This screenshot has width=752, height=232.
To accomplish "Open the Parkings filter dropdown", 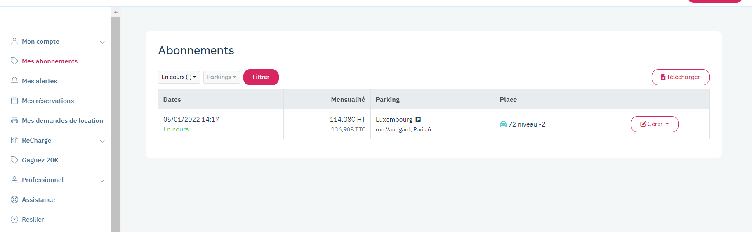I will [222, 77].
